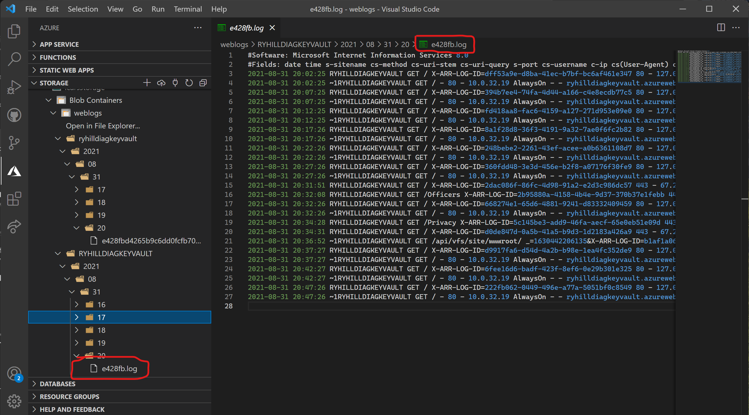Expand folder 16 under RYHILLDIAGKEYVAULT
Image resolution: width=749 pixels, height=415 pixels.
click(x=76, y=305)
